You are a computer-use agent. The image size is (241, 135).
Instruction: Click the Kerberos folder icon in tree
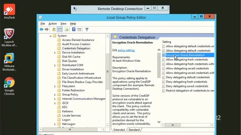point(59,111)
